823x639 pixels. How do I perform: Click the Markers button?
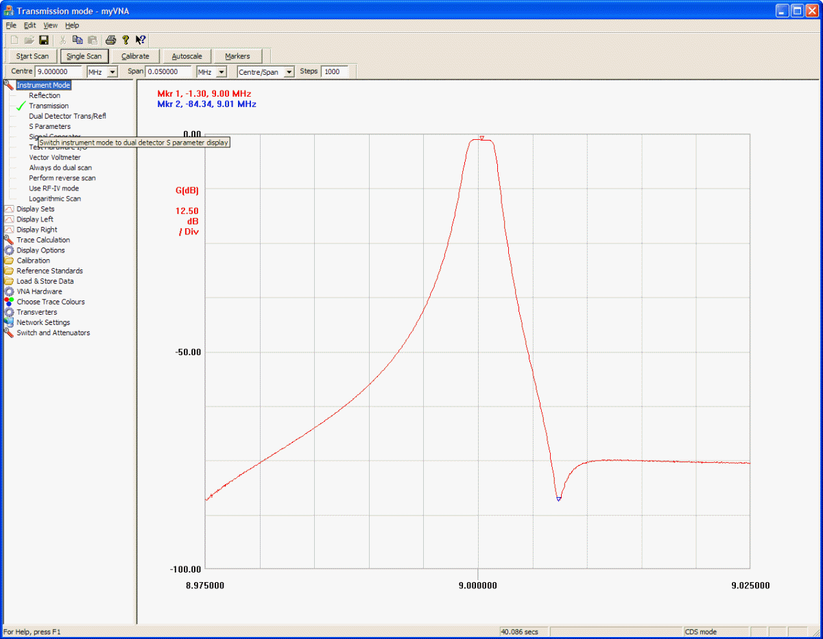coord(239,56)
